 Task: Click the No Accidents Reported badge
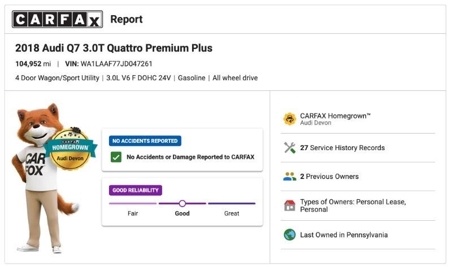click(x=145, y=141)
